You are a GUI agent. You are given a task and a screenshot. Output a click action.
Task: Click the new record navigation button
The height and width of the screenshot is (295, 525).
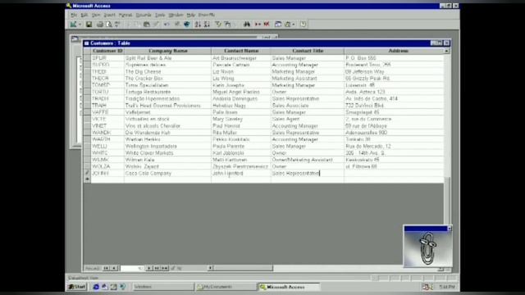164,268
